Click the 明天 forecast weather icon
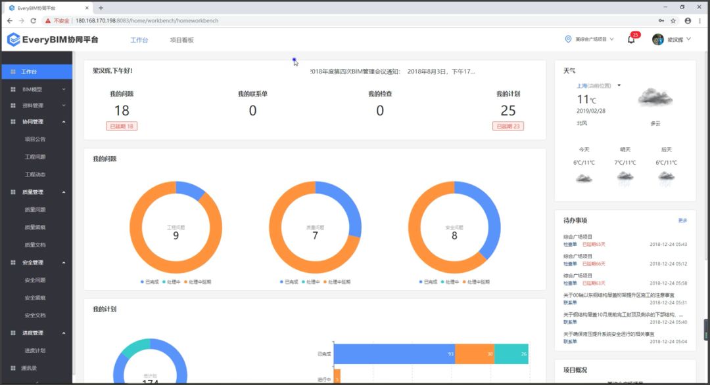This screenshot has height=385, width=710. [x=625, y=178]
